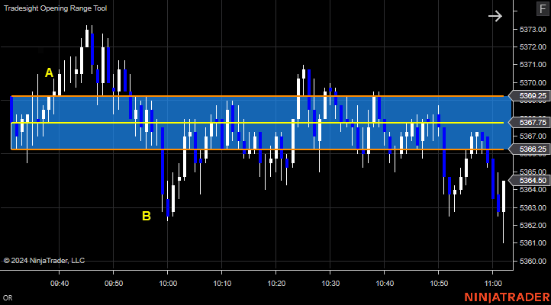Click the 5361.00 price axis label
Screen dimensions: 551x305
pyautogui.click(x=533, y=243)
